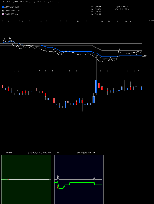Click the 'DOW ST: 0.45' legend label
This screenshot has width=154, height=204.
click(12, 7)
